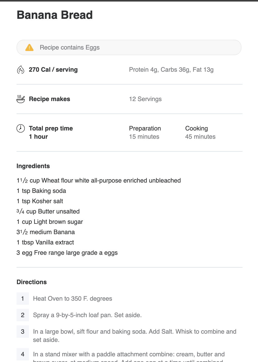Click the Heat Oven to 350 F step
Image resolution: width=258 pixels, height=362 pixels.
pyautogui.click(x=72, y=299)
